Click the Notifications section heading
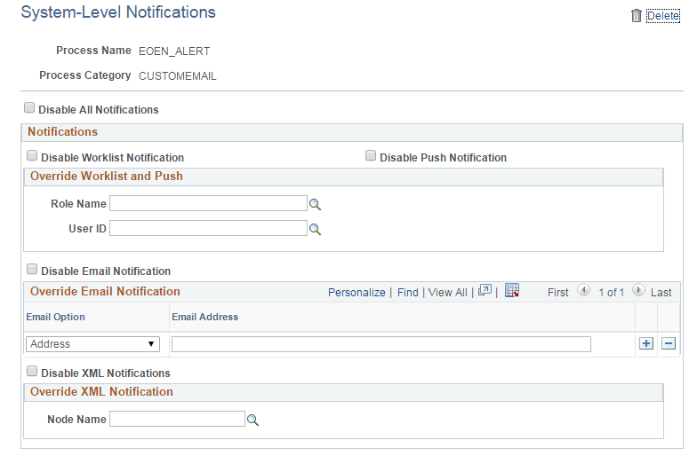The width and height of the screenshot is (689, 456). tap(62, 132)
